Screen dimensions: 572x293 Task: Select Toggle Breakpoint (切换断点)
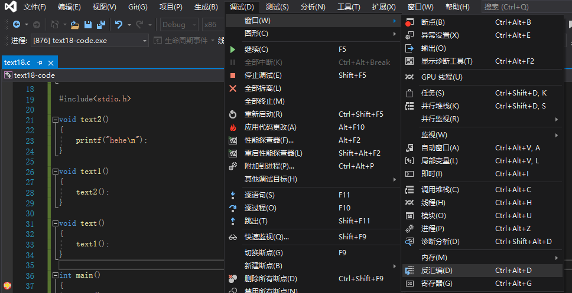(x=312, y=253)
